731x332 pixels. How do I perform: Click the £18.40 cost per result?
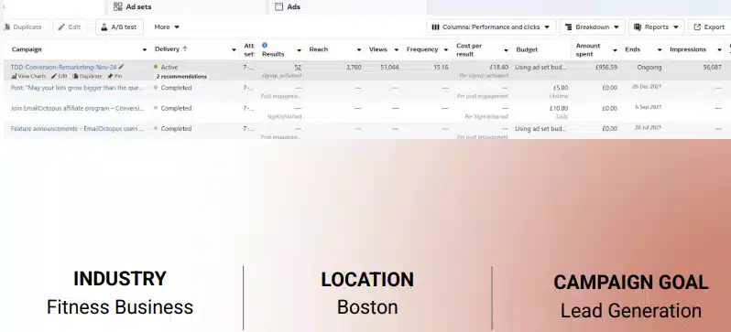(x=499, y=67)
